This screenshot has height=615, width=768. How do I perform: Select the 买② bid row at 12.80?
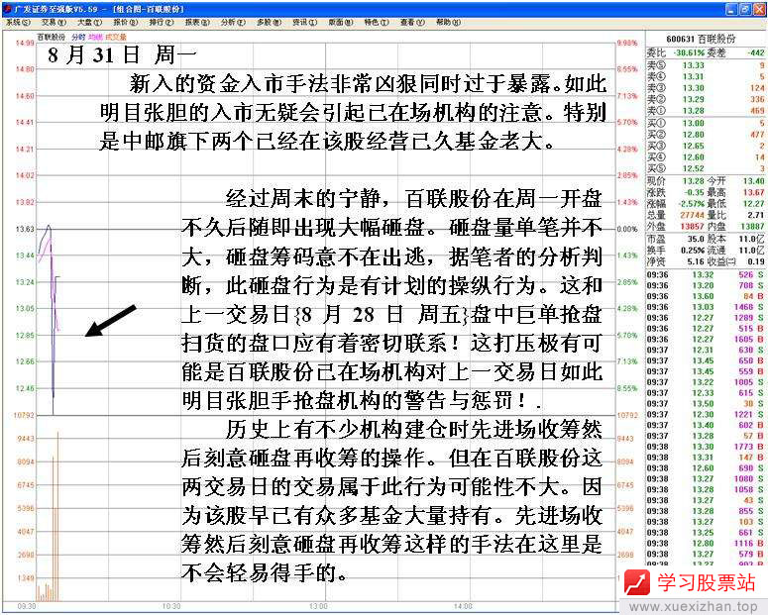(706, 134)
